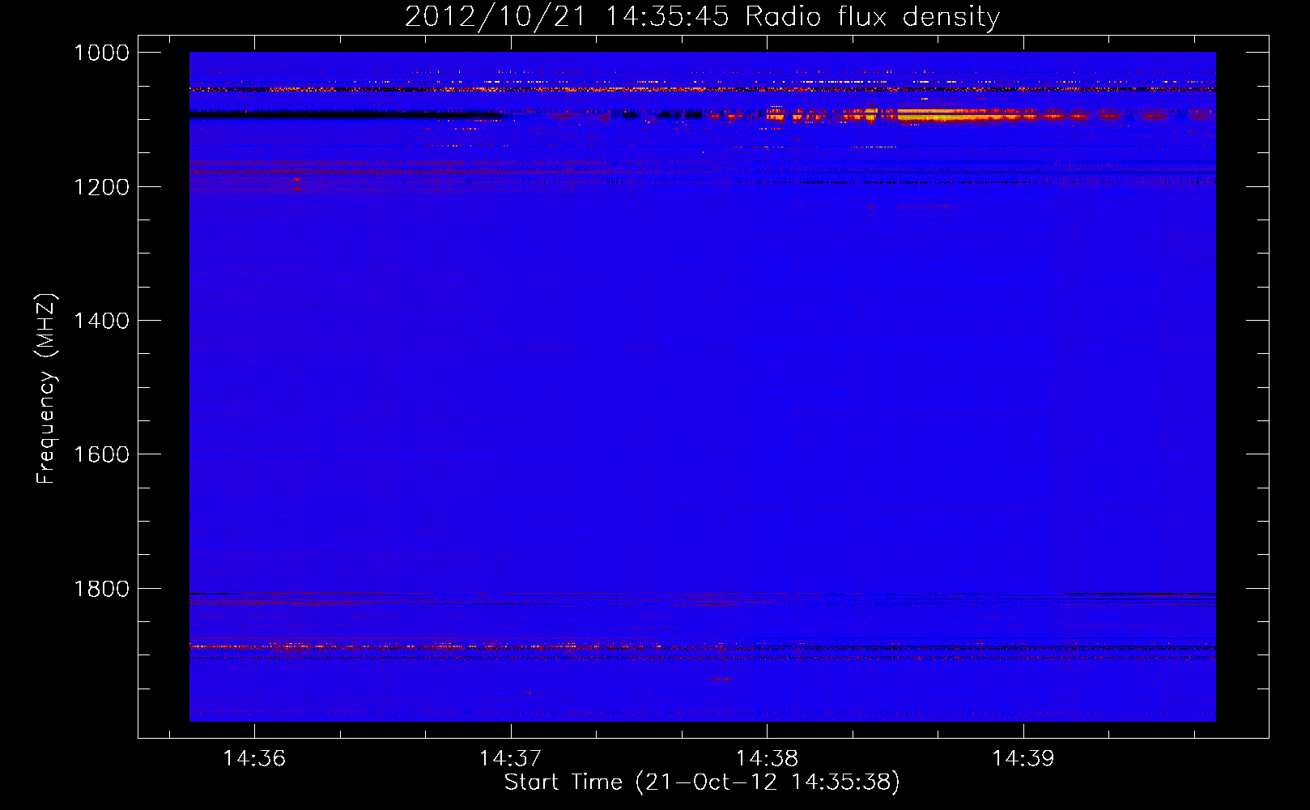Click the 1000 frequency tick label
1310x810 pixels.
(x=101, y=53)
